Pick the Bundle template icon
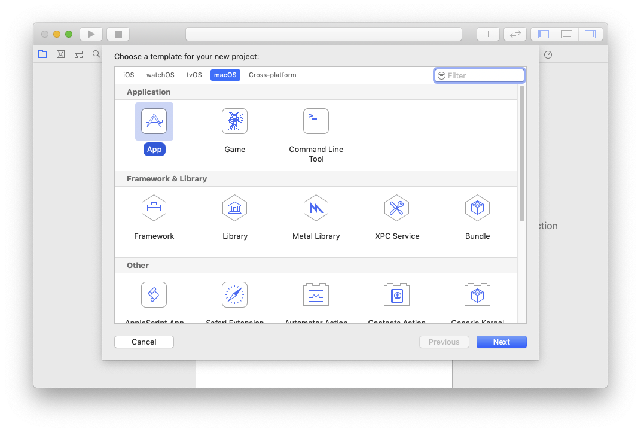Viewport: 641px width, 432px height. tap(477, 208)
